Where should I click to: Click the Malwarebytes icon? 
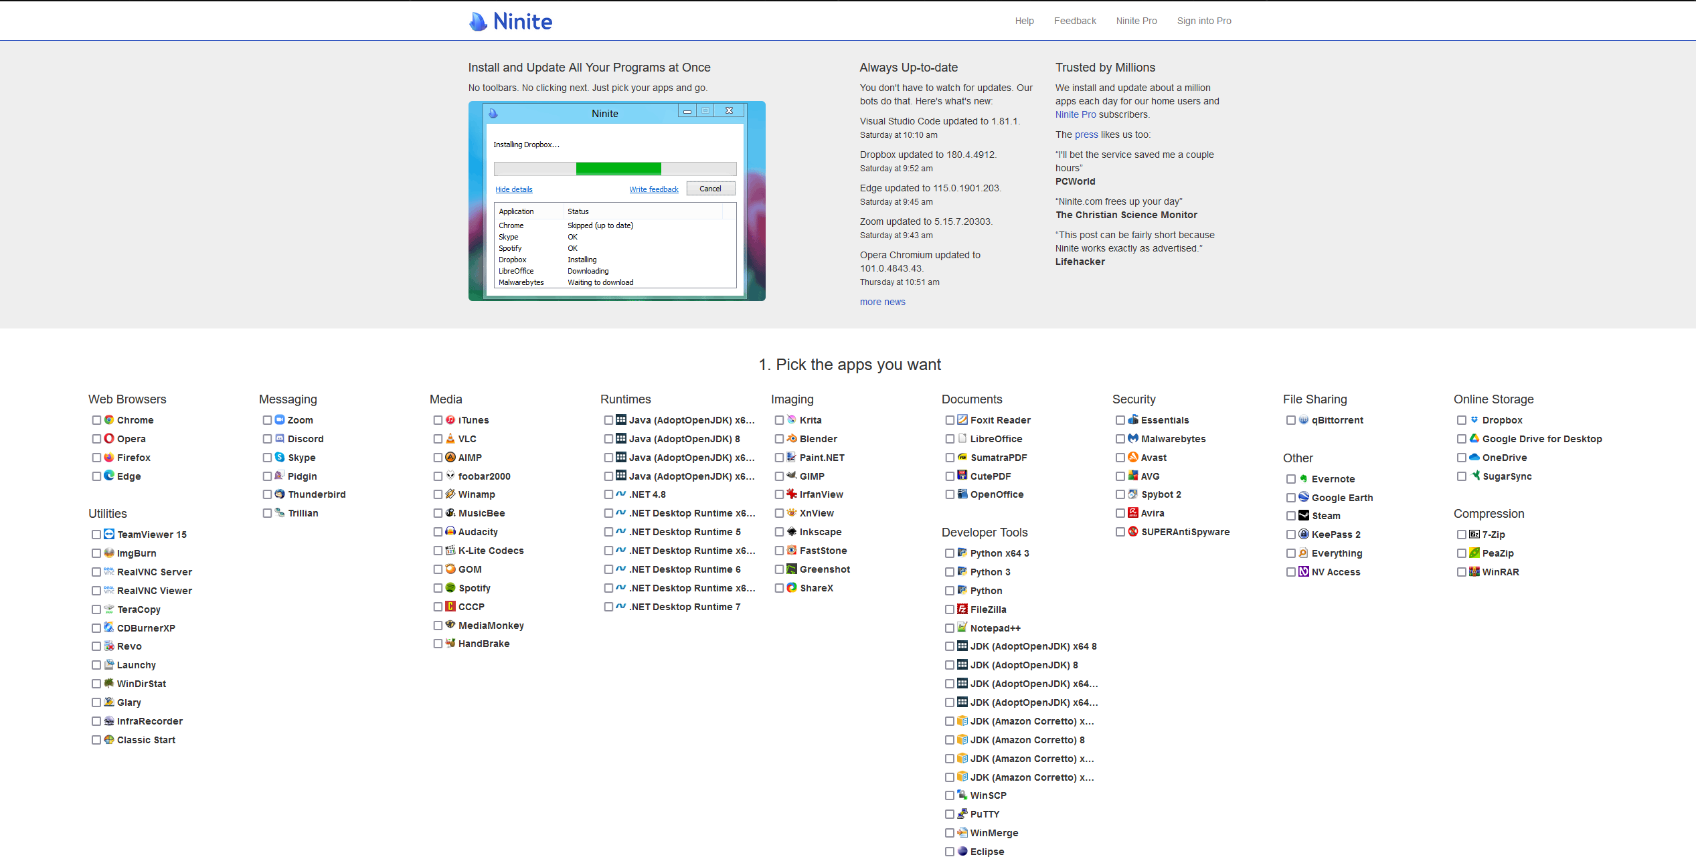1133,439
